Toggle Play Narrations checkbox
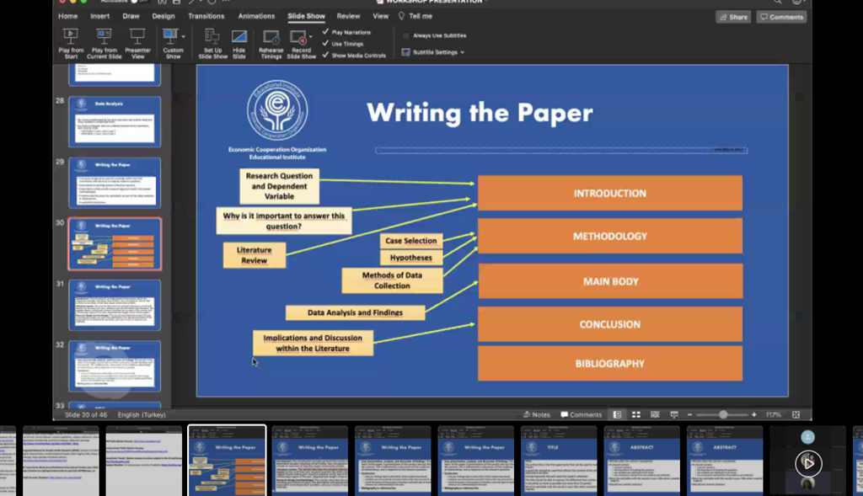 pos(325,32)
